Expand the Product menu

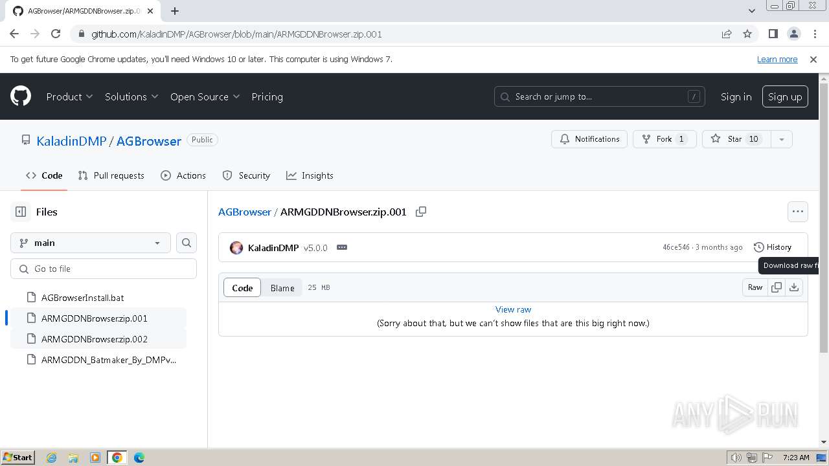(x=70, y=96)
